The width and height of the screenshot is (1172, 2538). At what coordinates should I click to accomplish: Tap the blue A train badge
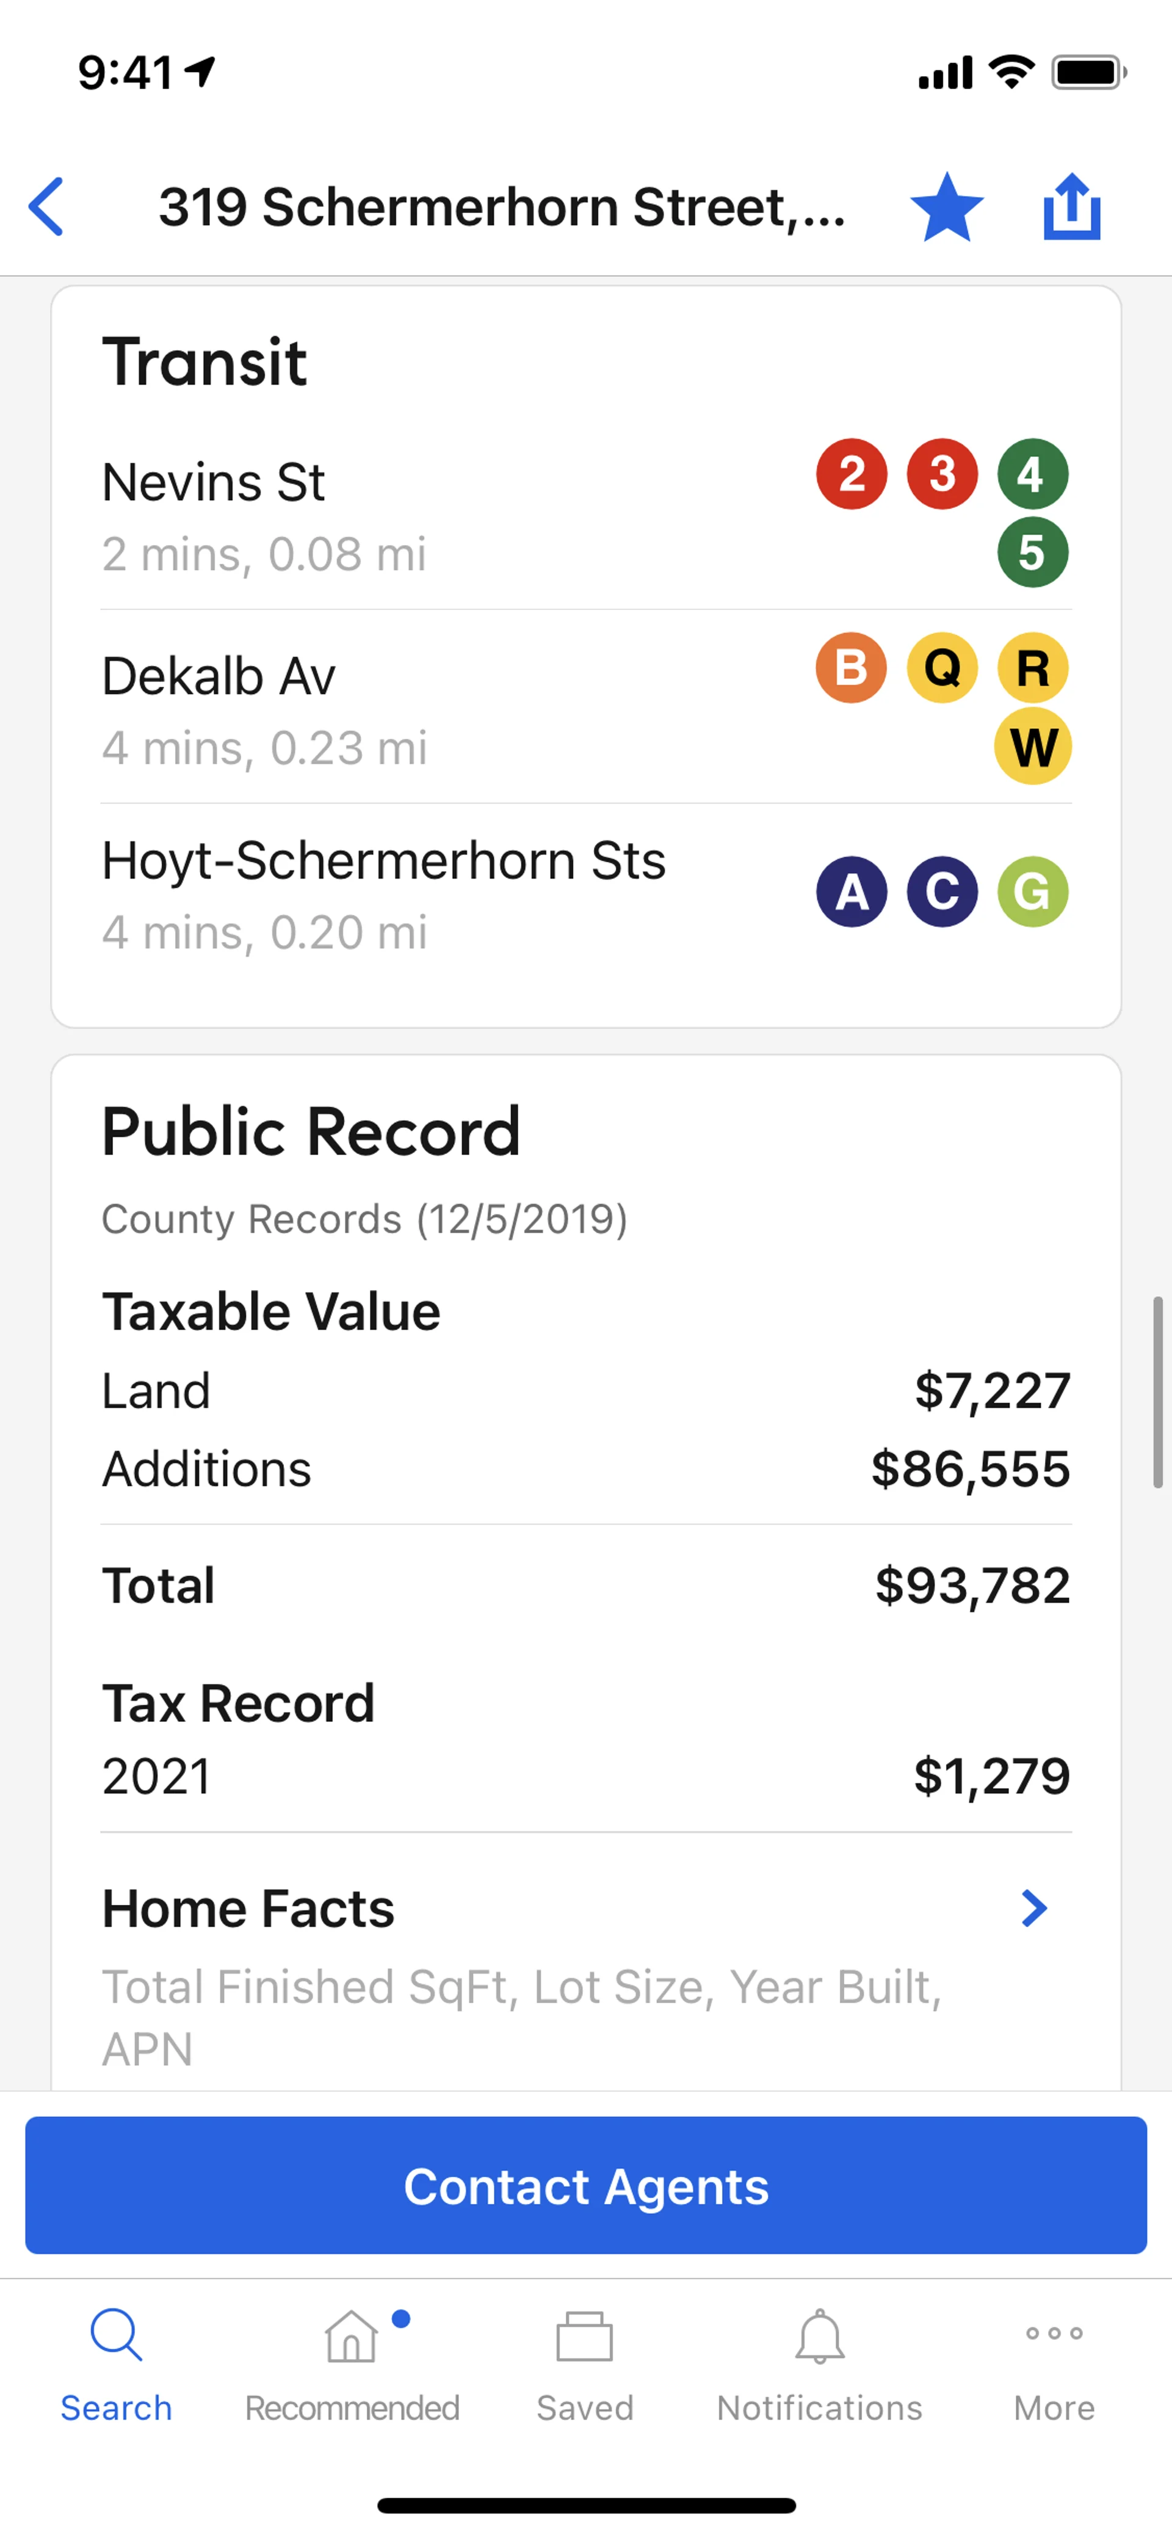point(852,893)
